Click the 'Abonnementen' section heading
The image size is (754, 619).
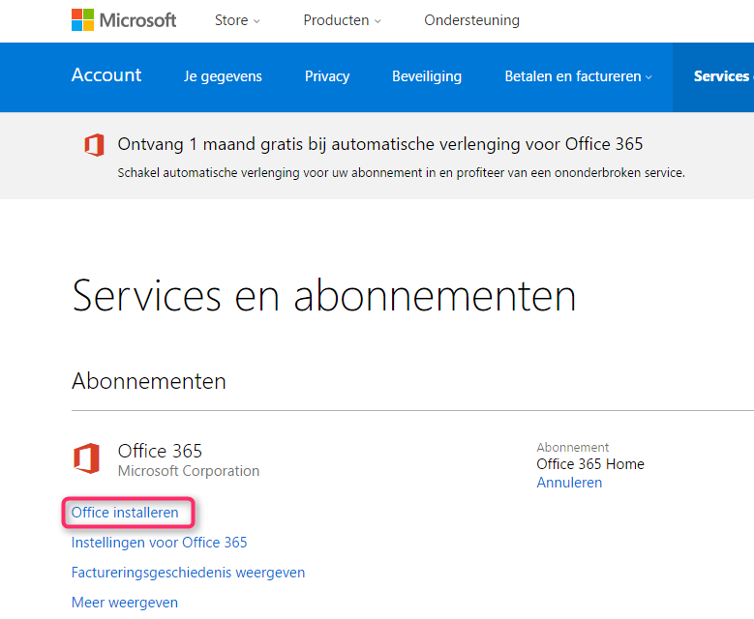pos(149,382)
